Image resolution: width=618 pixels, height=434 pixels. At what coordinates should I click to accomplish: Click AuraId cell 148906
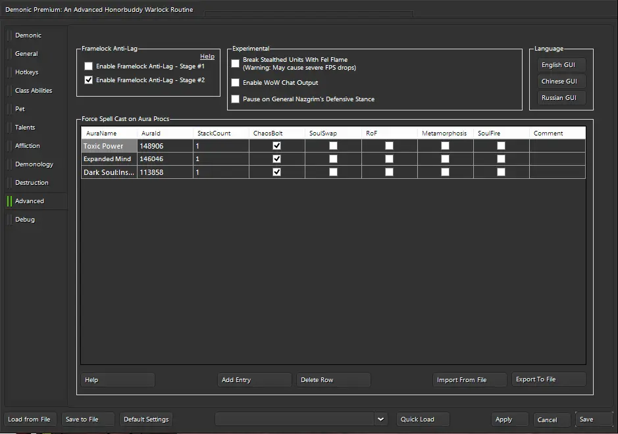point(165,146)
